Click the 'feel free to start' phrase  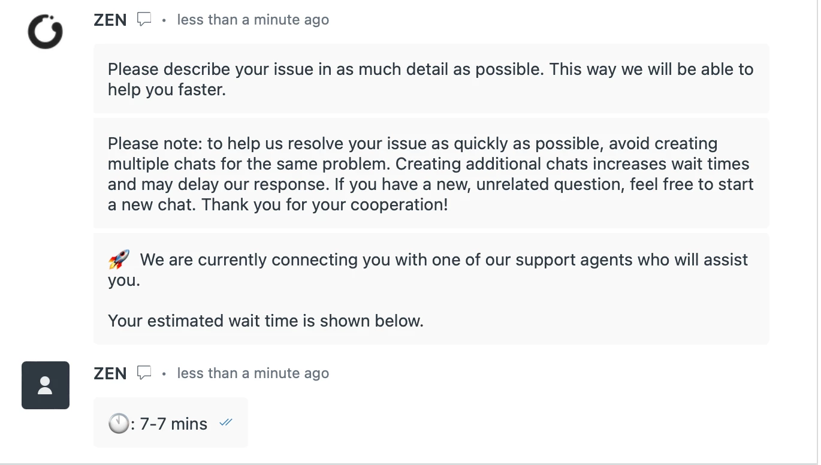point(692,184)
